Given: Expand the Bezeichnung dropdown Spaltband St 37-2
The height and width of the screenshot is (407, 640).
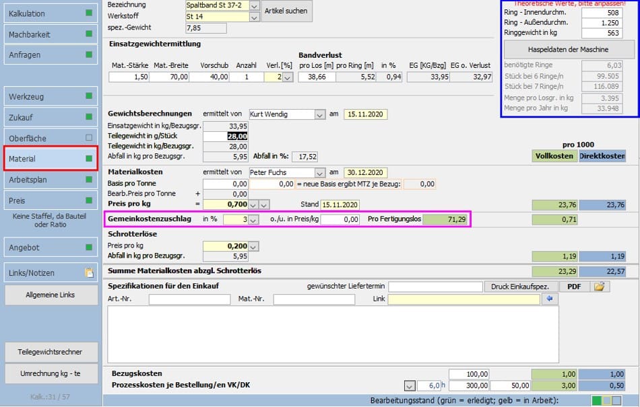Looking at the screenshot, I should [254, 5].
